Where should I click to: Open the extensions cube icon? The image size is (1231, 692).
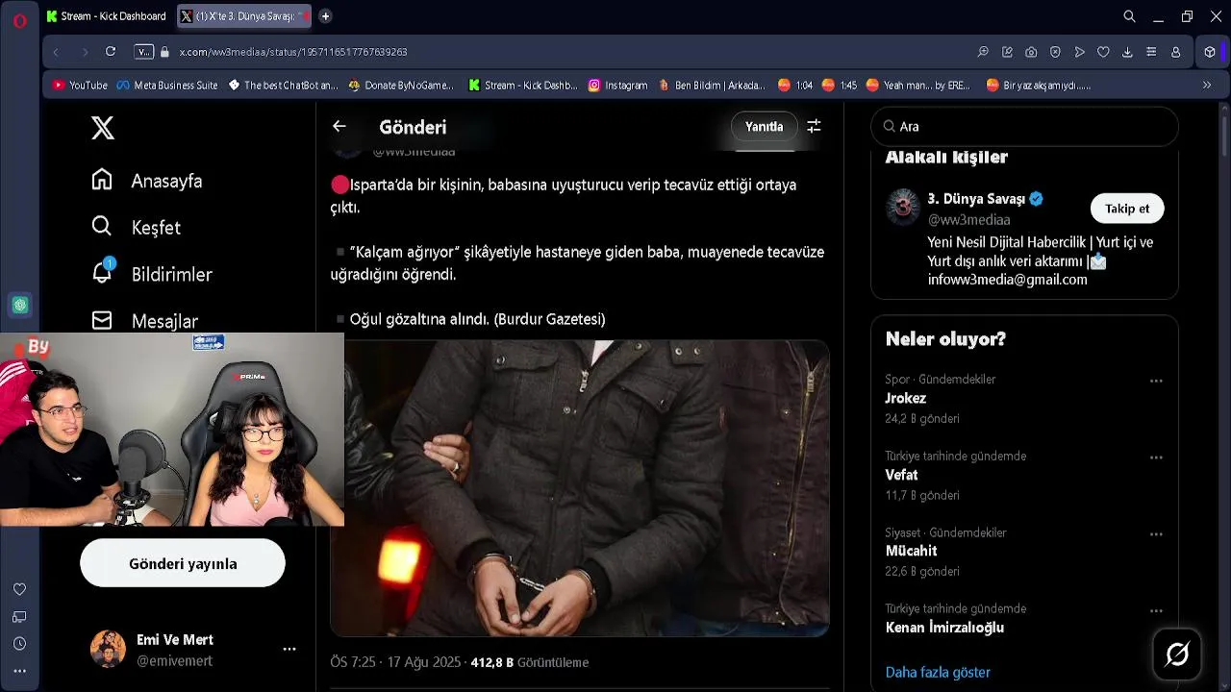point(1210,52)
